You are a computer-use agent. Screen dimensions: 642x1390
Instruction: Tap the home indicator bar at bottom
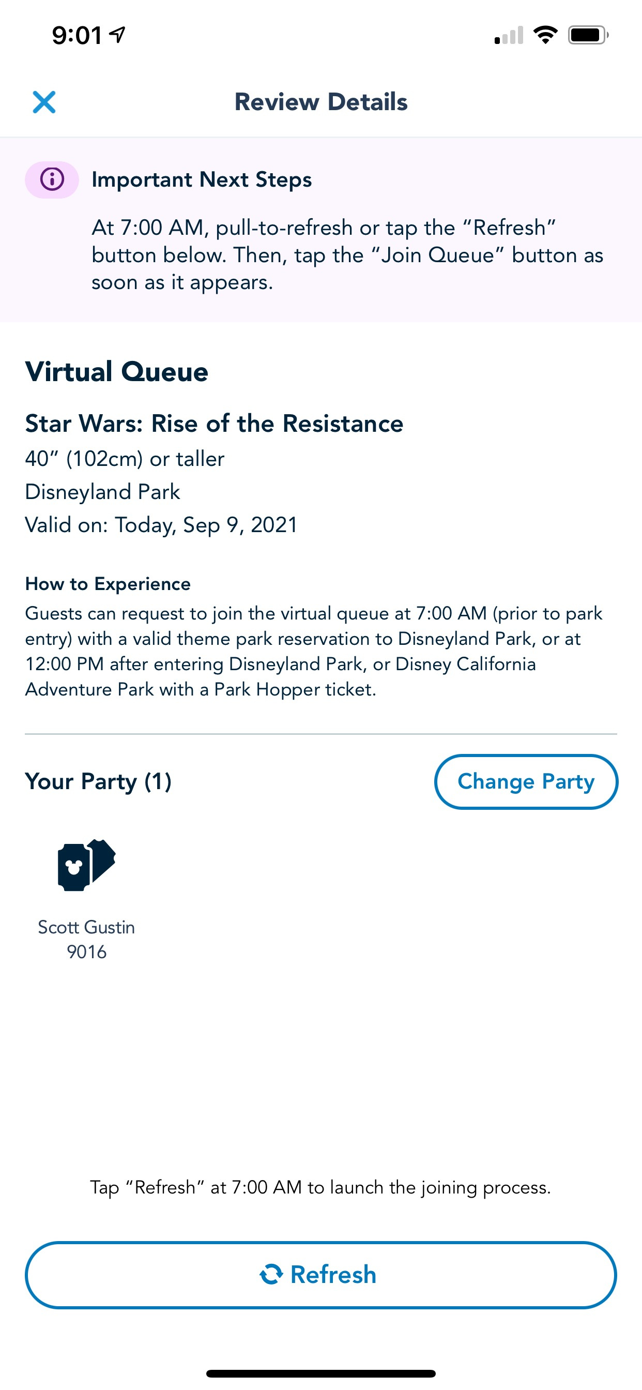[320, 1373]
